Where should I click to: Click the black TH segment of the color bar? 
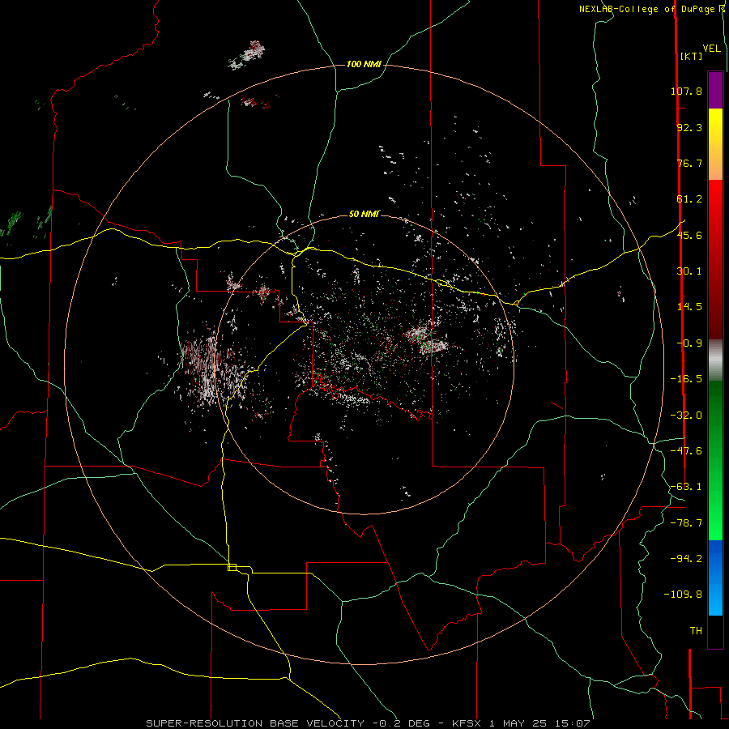point(715,632)
